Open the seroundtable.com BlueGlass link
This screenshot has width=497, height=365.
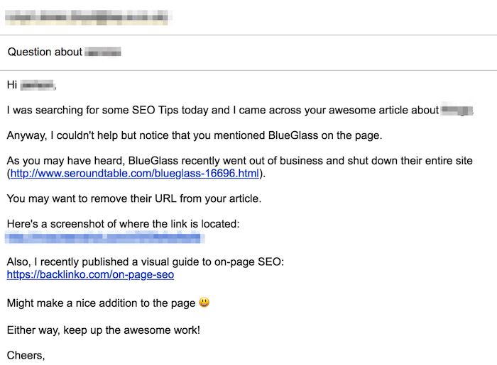134,174
